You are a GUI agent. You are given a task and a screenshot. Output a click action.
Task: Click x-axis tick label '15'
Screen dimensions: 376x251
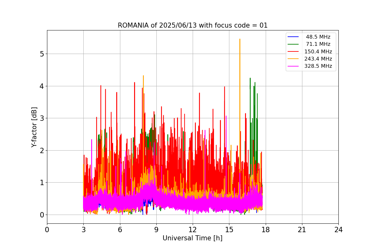tap(229, 230)
